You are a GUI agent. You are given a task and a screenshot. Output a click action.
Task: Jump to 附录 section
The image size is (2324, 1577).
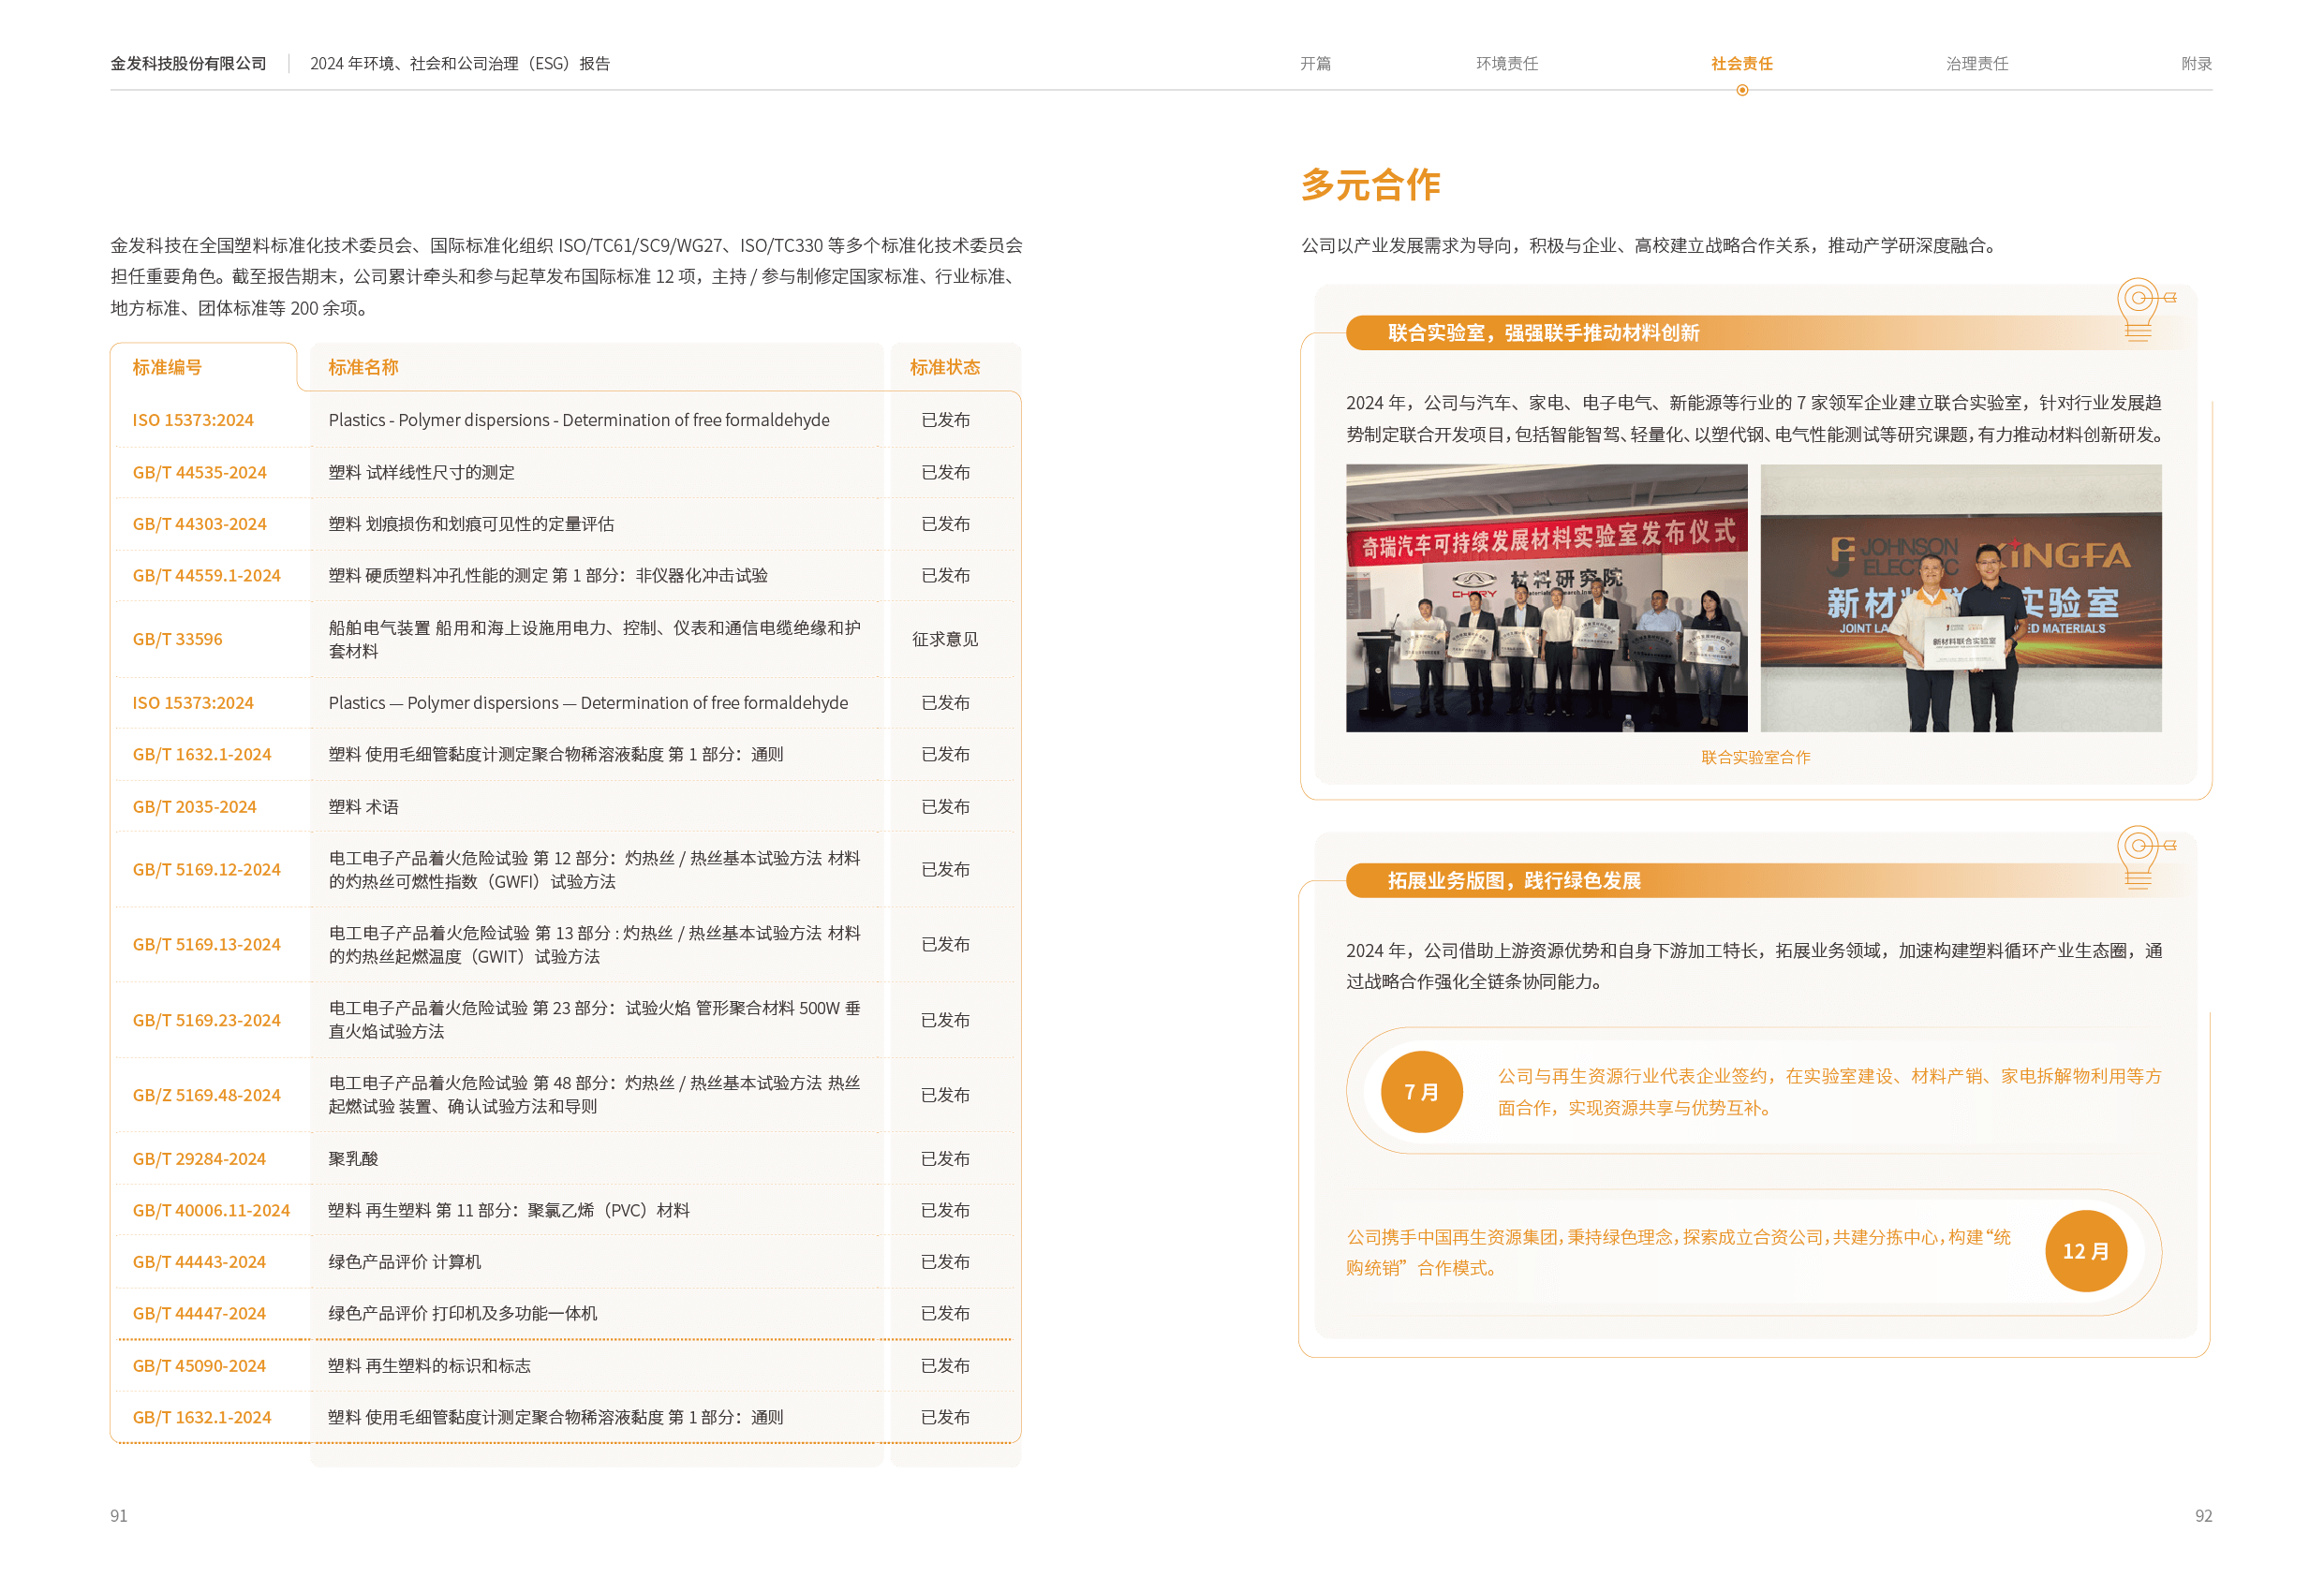point(2195,63)
